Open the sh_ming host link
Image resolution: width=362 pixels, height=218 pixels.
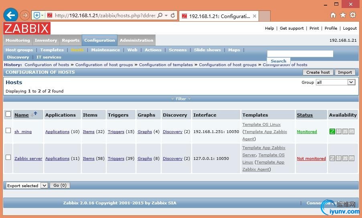click(23, 131)
